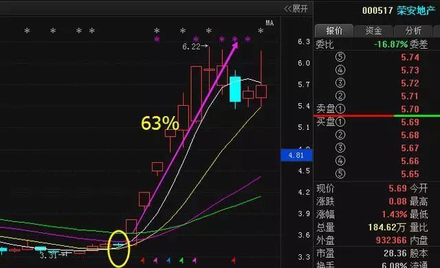The height and width of the screenshot is (268, 440).
Task: Select the 分析 tab
Action: pos(413,30)
